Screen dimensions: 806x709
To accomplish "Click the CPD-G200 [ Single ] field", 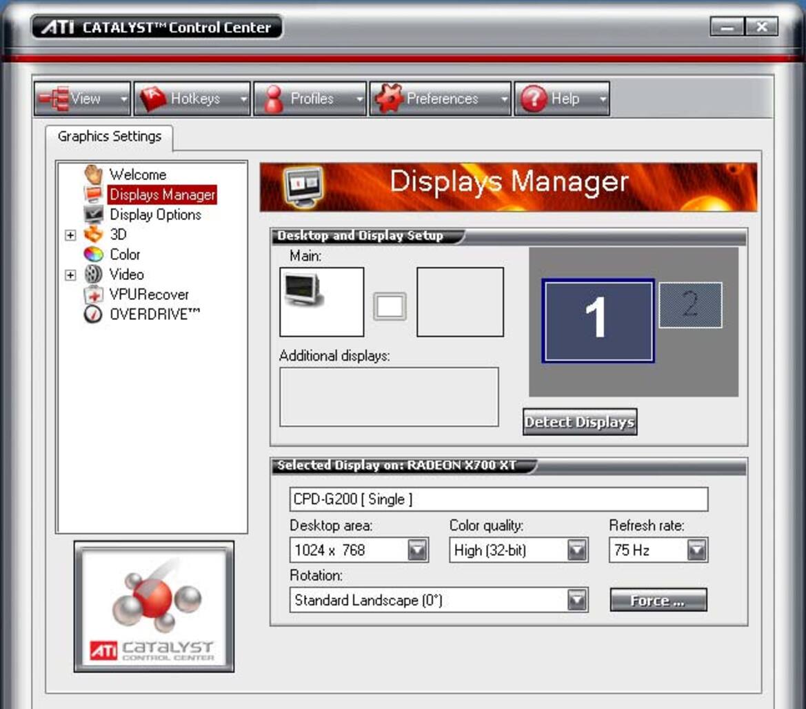I will coord(498,499).
